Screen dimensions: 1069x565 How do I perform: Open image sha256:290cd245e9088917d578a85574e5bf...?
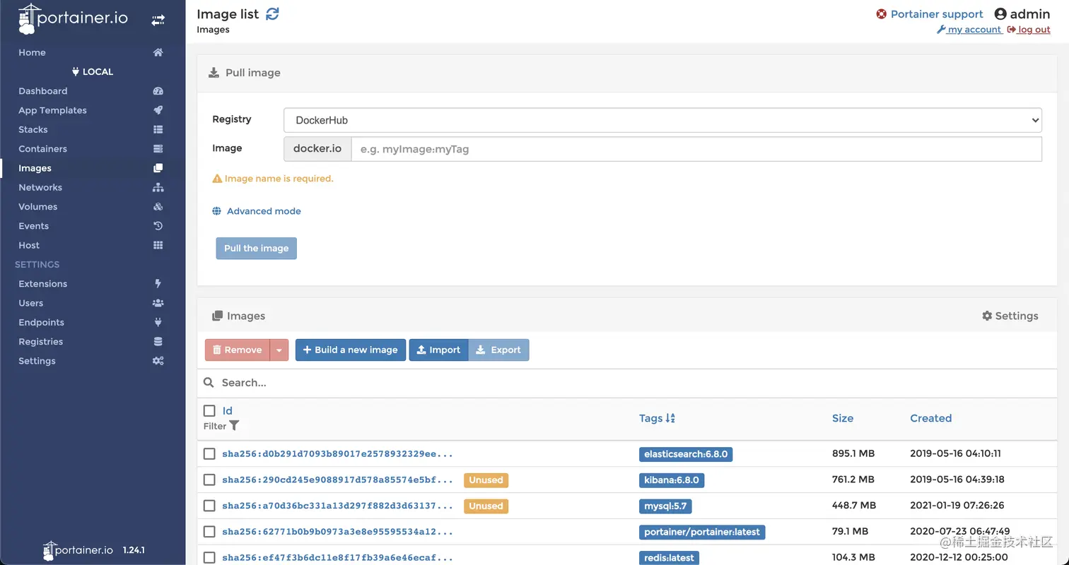click(337, 480)
